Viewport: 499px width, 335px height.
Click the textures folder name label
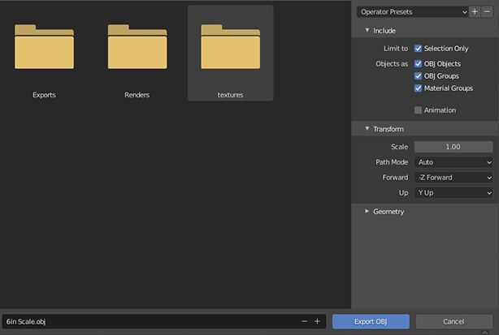(231, 95)
